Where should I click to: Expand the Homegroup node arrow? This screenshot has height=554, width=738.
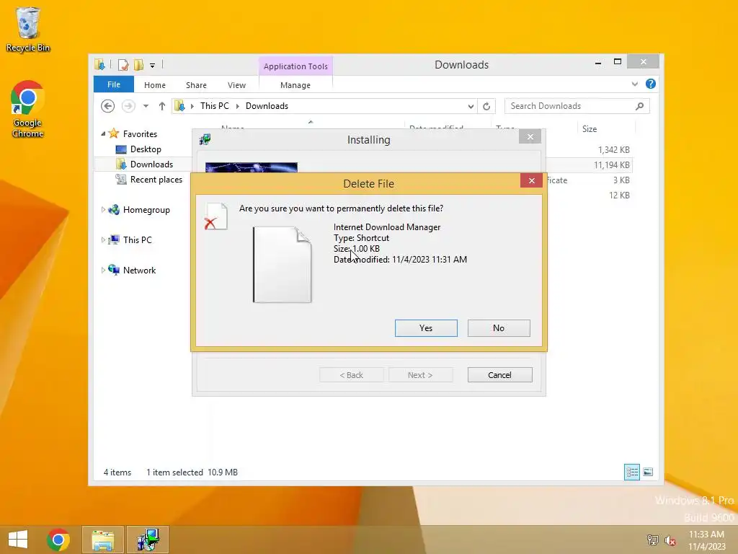click(x=103, y=210)
